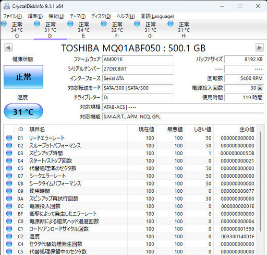Click raw value 000000000077 of 使用時間

(x=237, y=191)
